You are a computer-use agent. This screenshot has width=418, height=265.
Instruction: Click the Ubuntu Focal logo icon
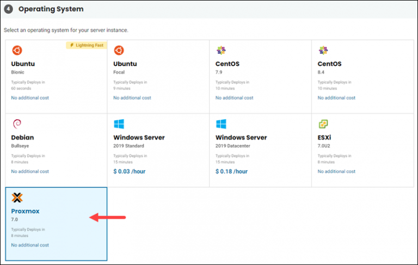(119, 51)
